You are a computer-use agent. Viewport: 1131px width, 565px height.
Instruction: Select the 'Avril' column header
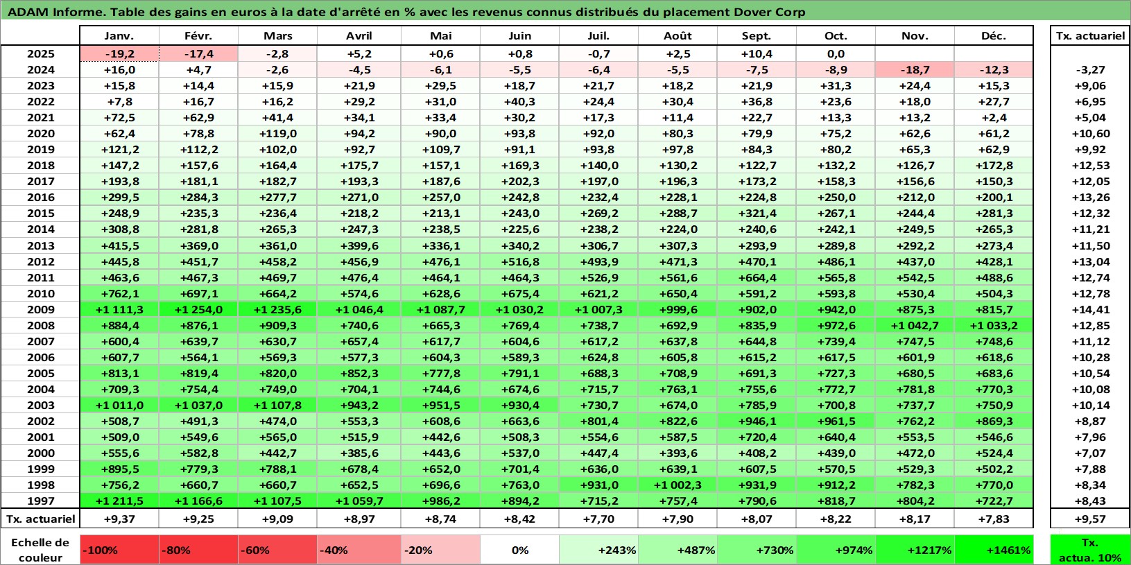(x=359, y=36)
